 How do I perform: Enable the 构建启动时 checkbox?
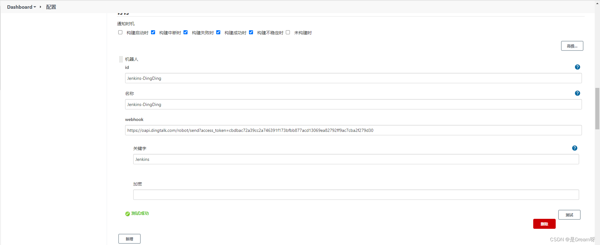tap(120, 32)
